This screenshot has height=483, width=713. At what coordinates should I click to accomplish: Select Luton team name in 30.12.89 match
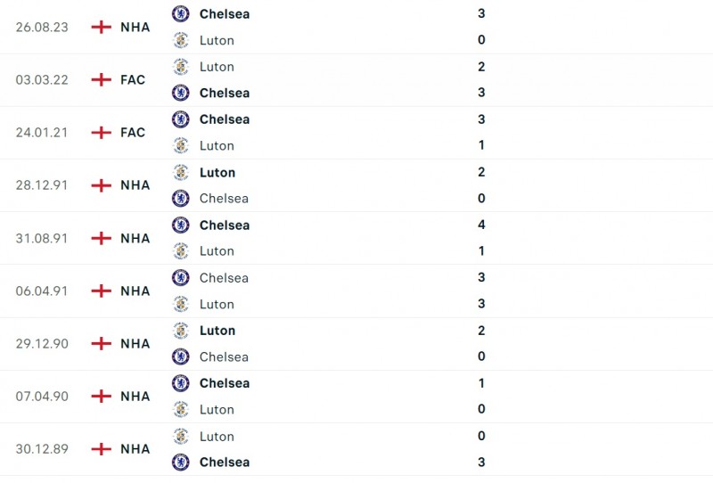[217, 436]
